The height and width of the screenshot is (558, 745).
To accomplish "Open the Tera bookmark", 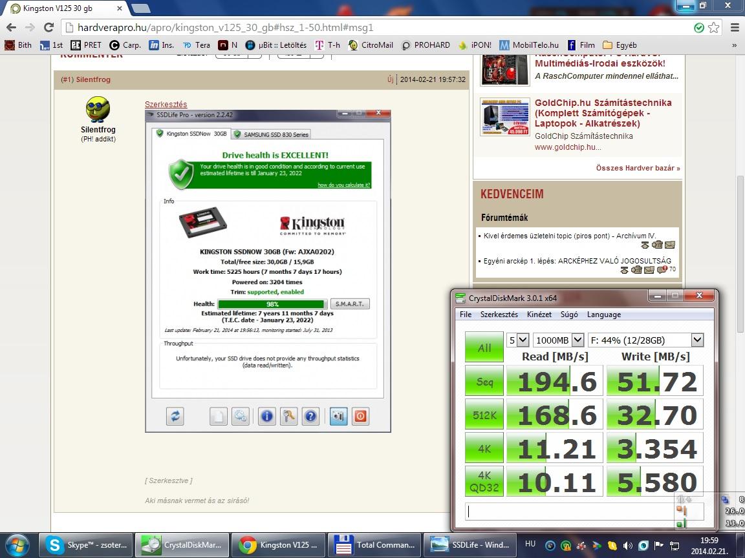I will (x=197, y=45).
